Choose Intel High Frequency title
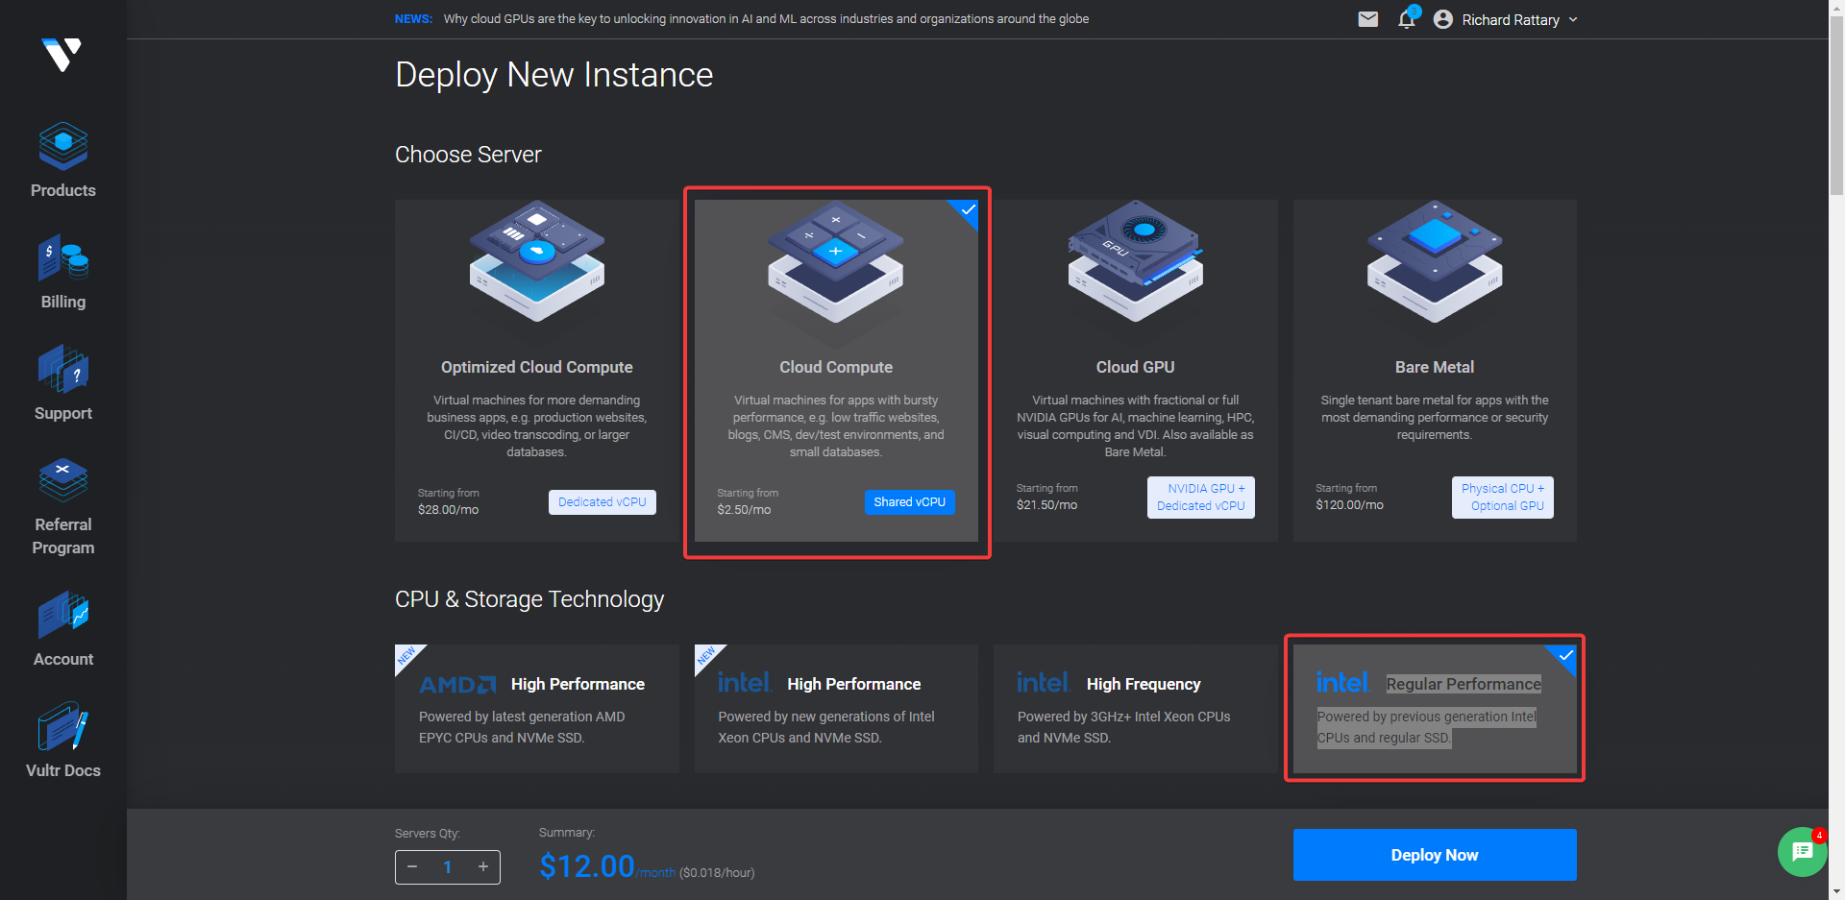This screenshot has height=900, width=1845. pos(1144,684)
